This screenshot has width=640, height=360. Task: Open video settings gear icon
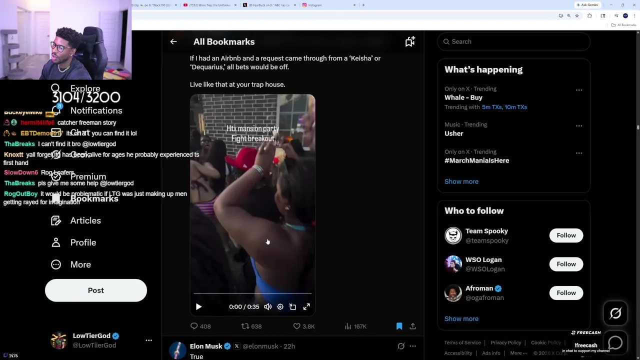coord(280,307)
